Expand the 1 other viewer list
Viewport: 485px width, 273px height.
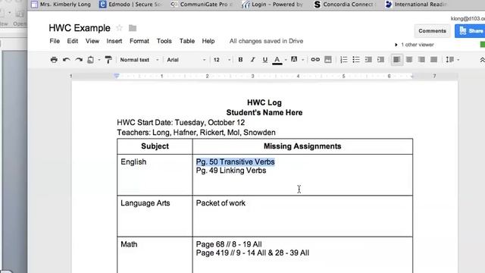[x=415, y=45]
